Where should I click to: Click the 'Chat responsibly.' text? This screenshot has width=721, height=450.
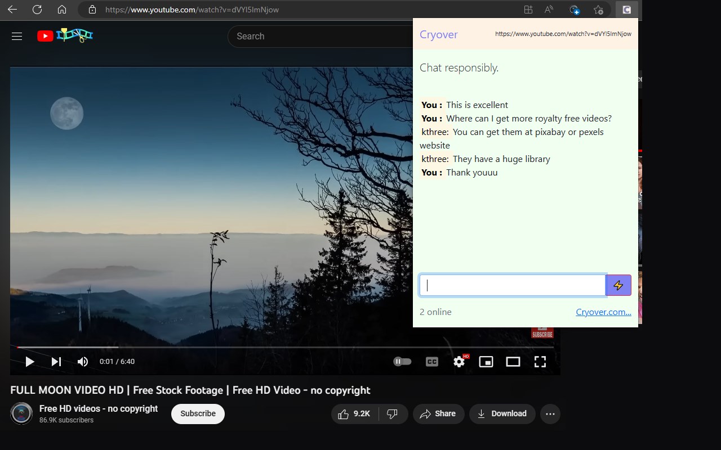click(x=459, y=68)
